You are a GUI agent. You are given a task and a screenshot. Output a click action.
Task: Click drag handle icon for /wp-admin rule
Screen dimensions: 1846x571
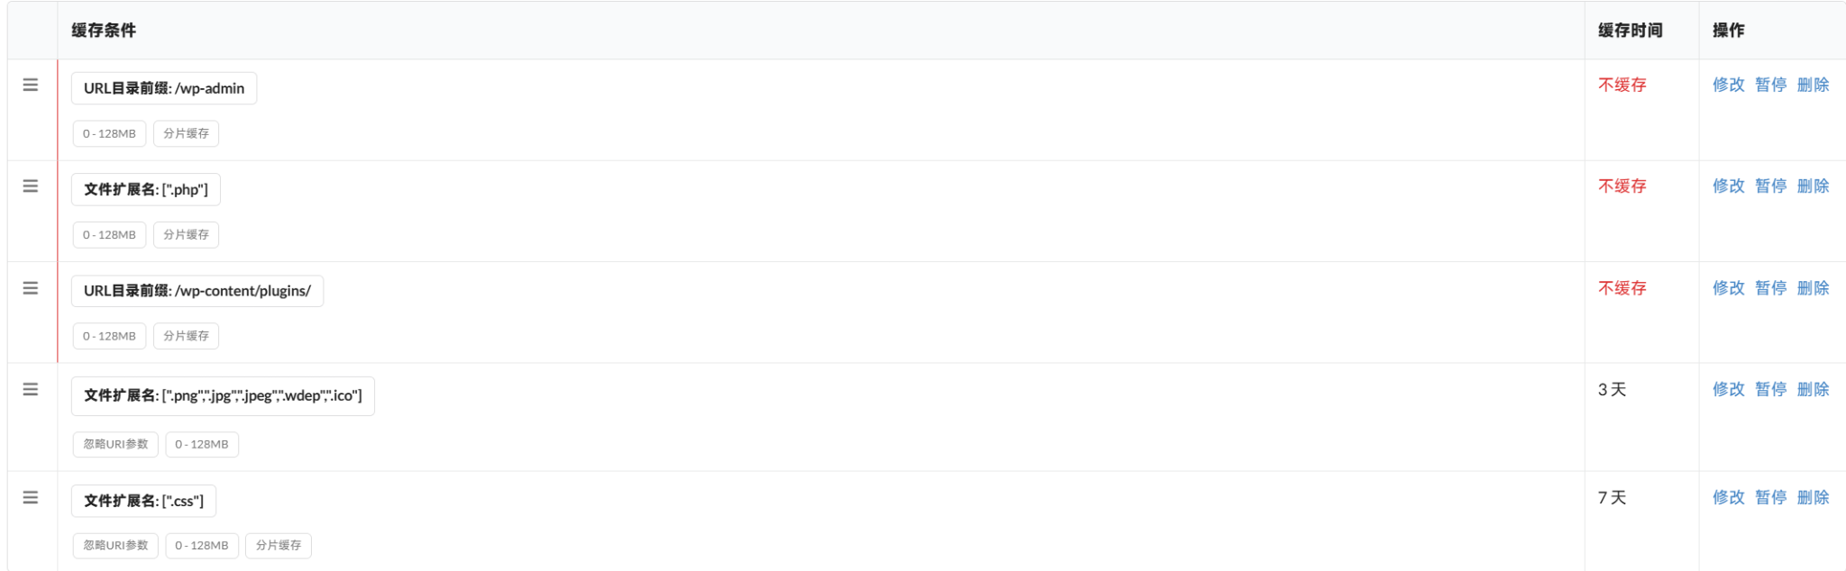pos(31,85)
